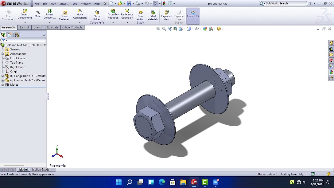Open SolidWorks Resources home icon

pos(331,43)
